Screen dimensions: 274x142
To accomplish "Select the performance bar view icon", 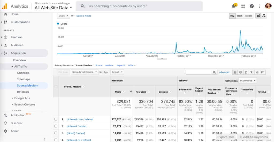I will pyautogui.click(x=246, y=72).
